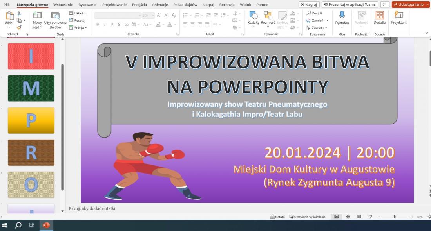Image resolution: width=431 pixels, height=231 pixels.
Task: Click the Przejścia tab
Action: [x=139, y=5]
